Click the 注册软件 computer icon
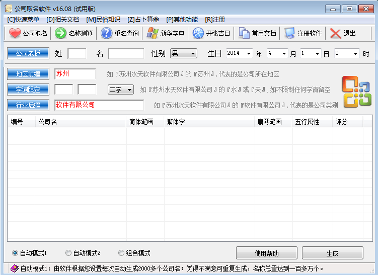The image size is (378, 275). pos(289,33)
